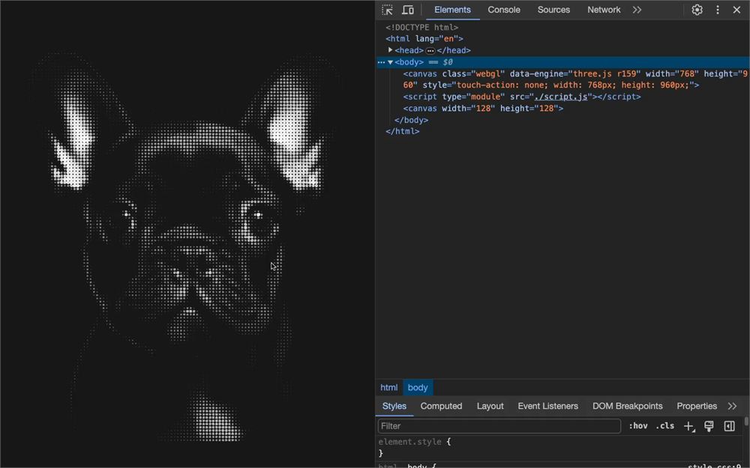Select the Styles tab

pyautogui.click(x=394, y=406)
